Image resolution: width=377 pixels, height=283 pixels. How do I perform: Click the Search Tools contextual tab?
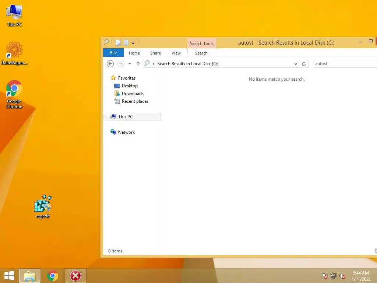coord(201,43)
